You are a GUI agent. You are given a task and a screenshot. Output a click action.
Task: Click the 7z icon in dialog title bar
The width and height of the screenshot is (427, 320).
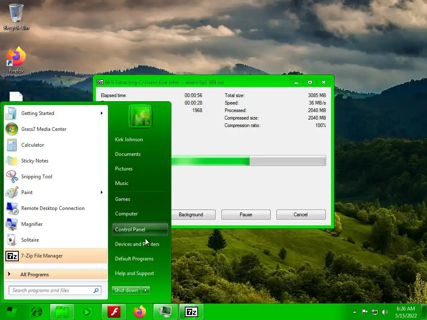pos(100,82)
